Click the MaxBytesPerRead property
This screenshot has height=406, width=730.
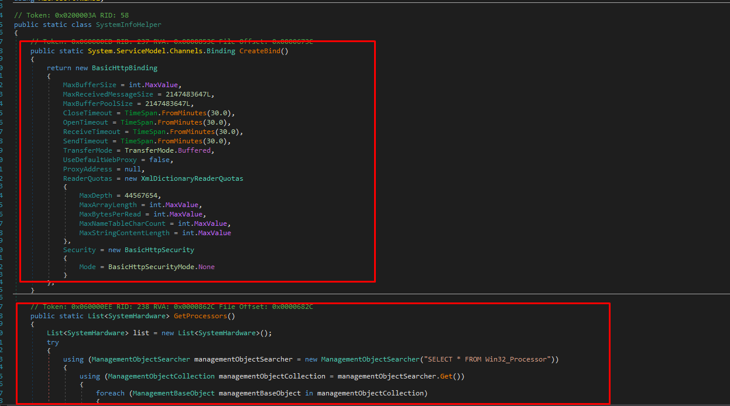110,214
